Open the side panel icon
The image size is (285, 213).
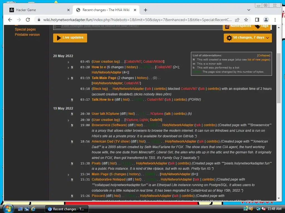pyautogui.click(x=257, y=20)
